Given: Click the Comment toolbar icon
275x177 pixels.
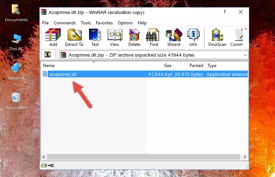Looking at the screenshot, I should (x=237, y=37).
